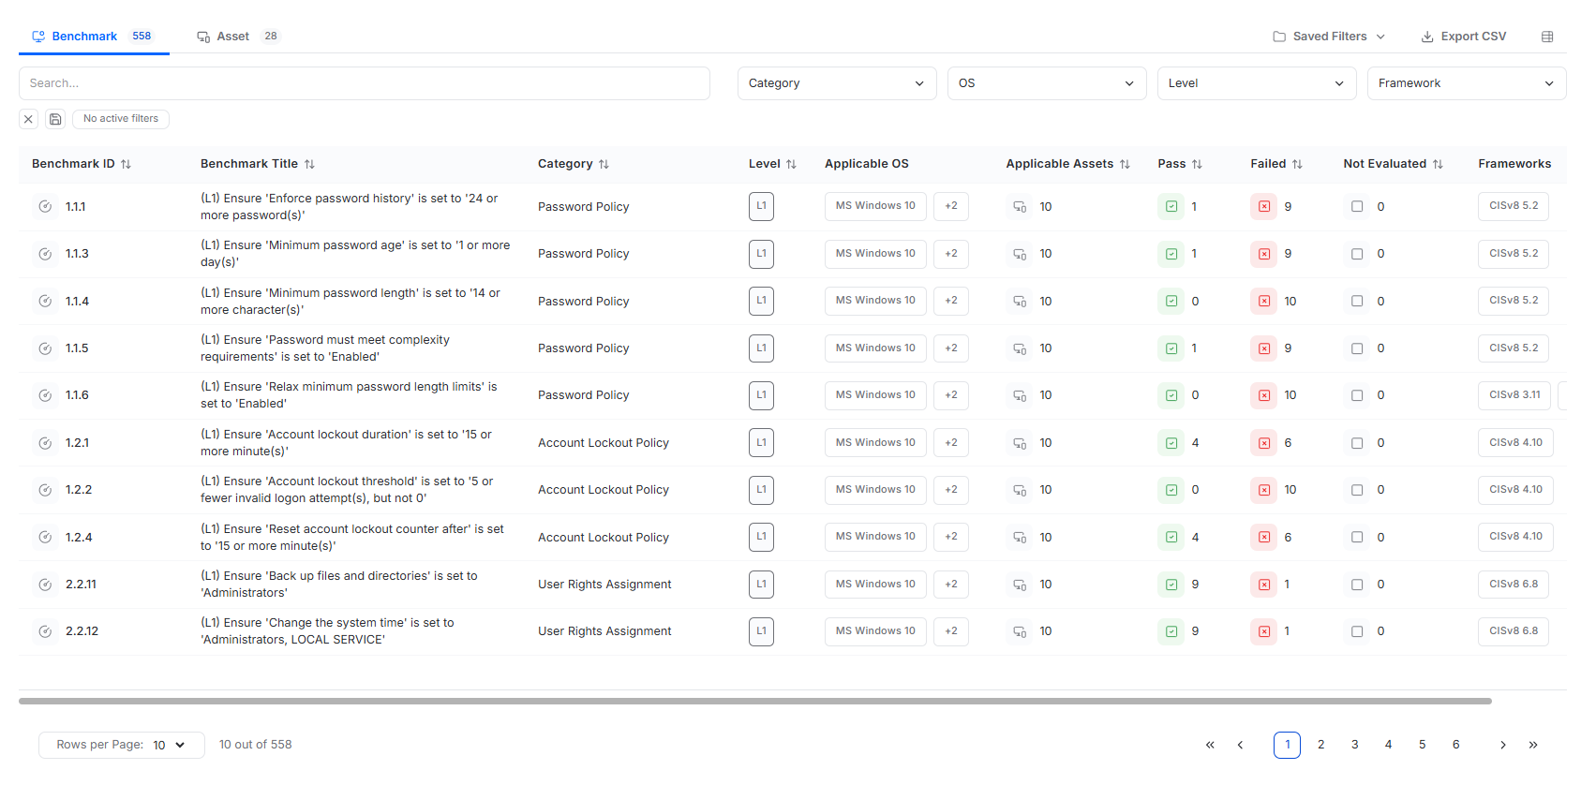Image resolution: width=1581 pixels, height=785 pixels.
Task: Sort by the Failed column arrows
Action: 1297,164
